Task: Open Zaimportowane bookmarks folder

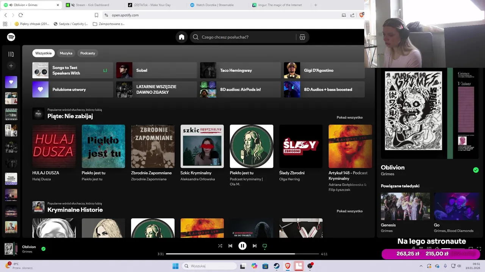Action: [108, 24]
